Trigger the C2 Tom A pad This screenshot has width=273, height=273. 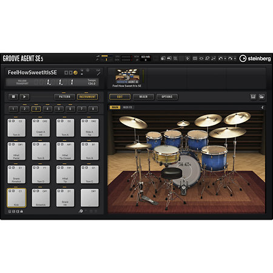pos(16,128)
